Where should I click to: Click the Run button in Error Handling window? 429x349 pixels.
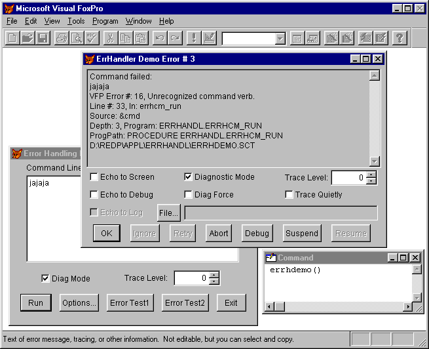click(x=36, y=302)
